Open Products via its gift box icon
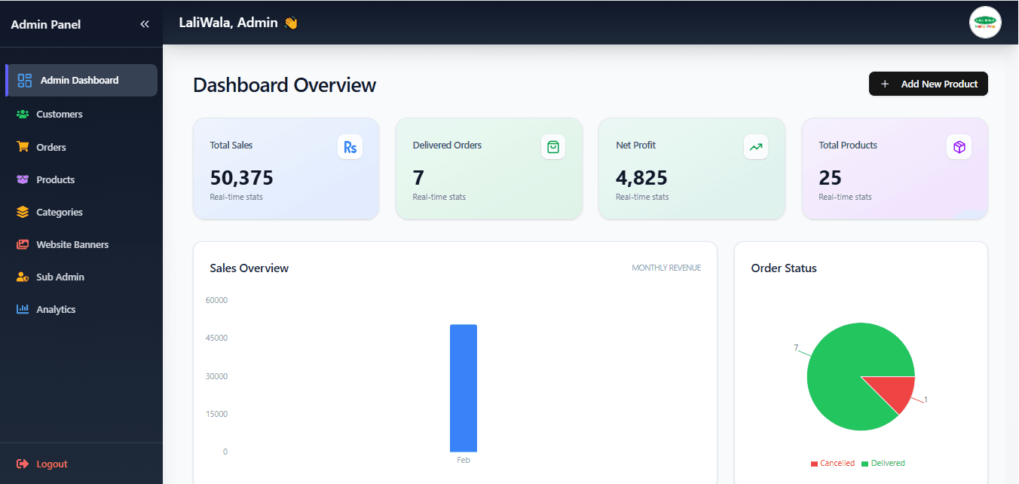The height and width of the screenshot is (484, 1019). [23, 179]
